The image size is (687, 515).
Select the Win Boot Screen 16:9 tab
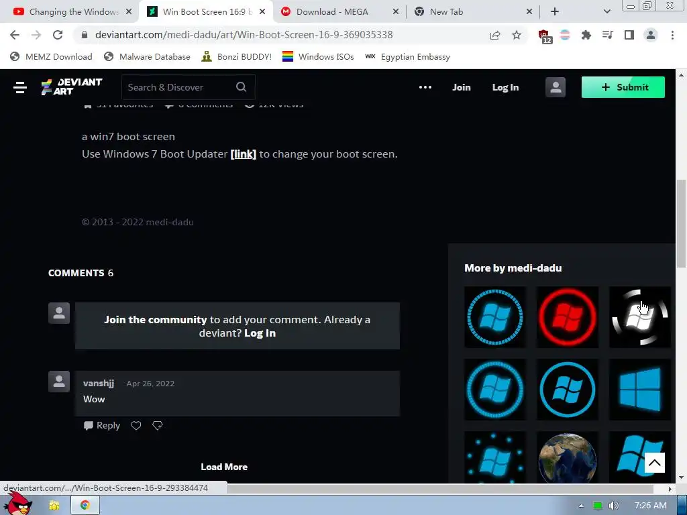point(206,12)
